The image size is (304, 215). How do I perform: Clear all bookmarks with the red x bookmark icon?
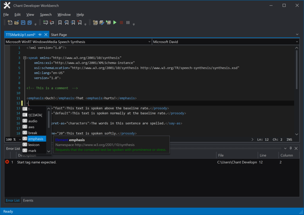pyautogui.click(x=80, y=23)
